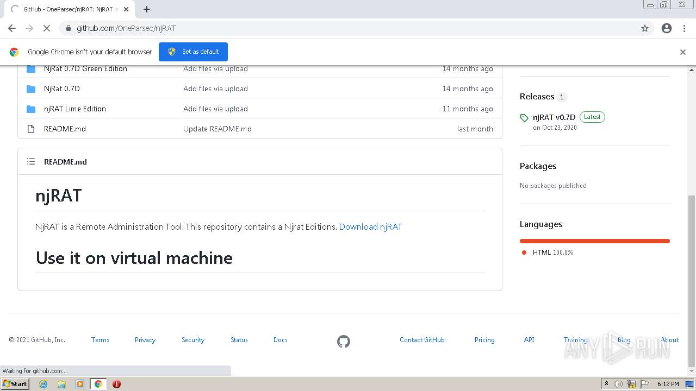Click the page vertical scrollbar thumb
This screenshot has height=391, width=696.
pyautogui.click(x=692, y=281)
